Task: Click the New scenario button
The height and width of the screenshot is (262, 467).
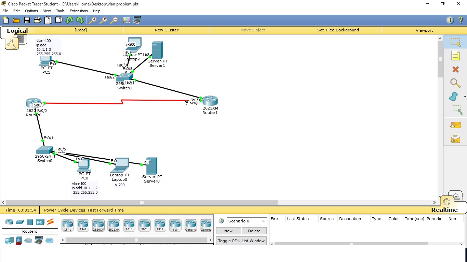Action: 228,231
